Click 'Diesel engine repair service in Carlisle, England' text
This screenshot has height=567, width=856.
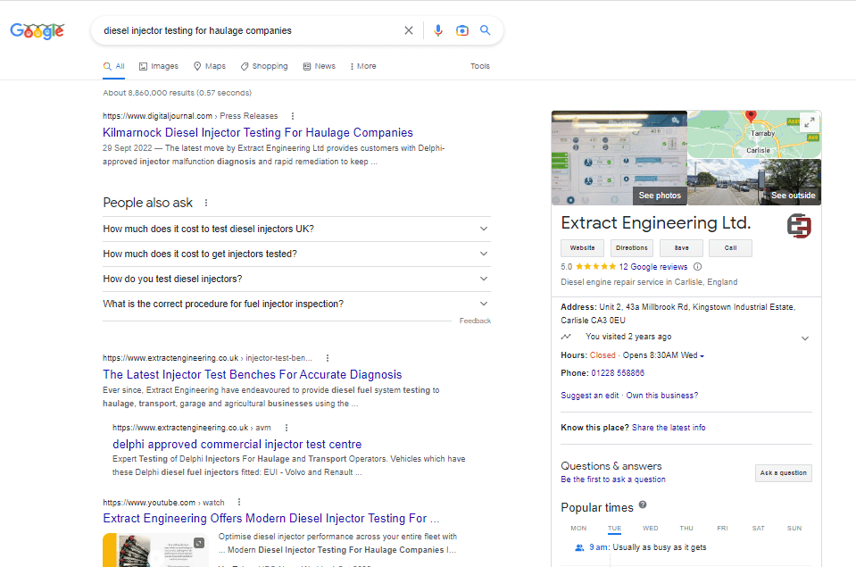pos(649,282)
